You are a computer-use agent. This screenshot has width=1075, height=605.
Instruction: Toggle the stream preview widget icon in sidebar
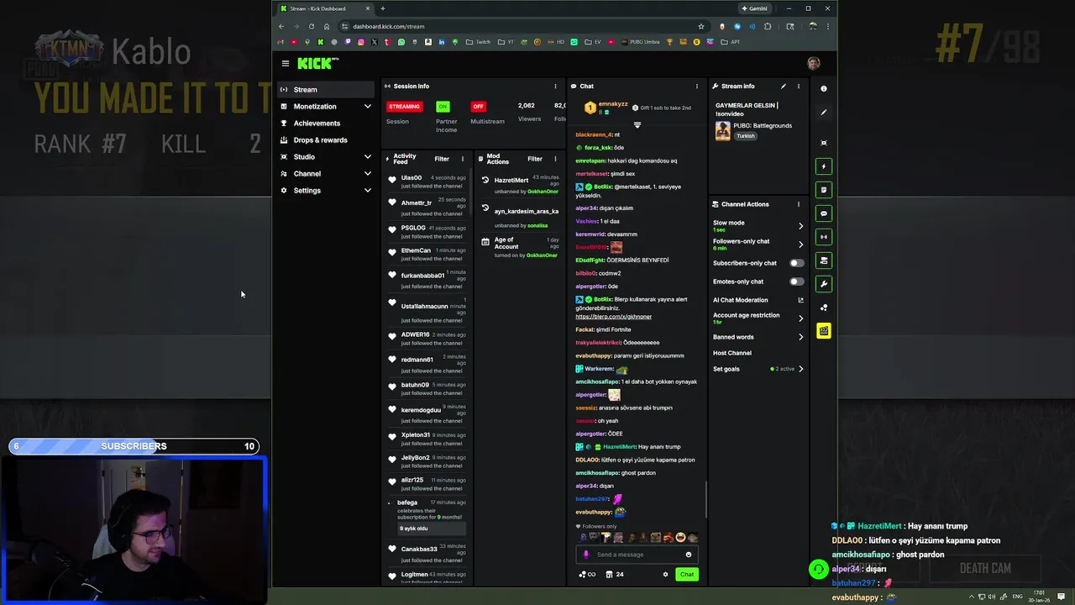coord(824,260)
